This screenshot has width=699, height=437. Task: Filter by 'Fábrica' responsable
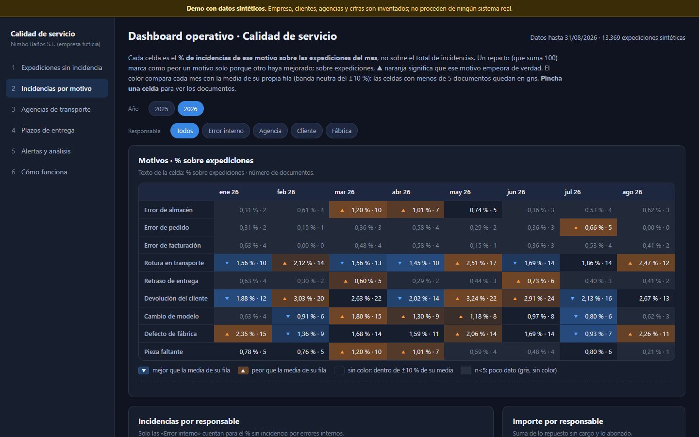pos(341,131)
